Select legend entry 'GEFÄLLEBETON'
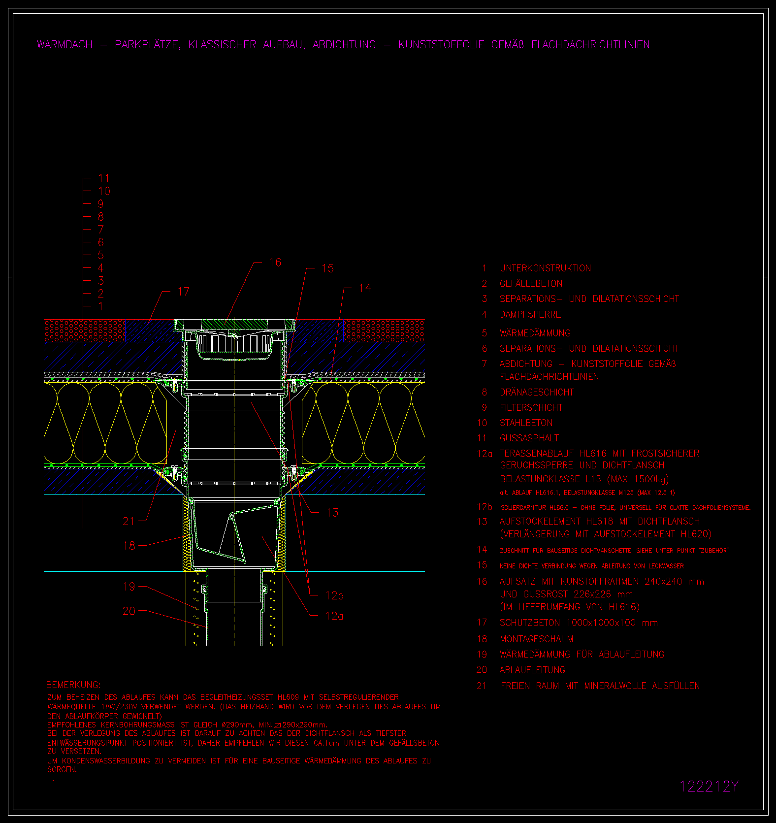The image size is (776, 823). tap(531, 283)
